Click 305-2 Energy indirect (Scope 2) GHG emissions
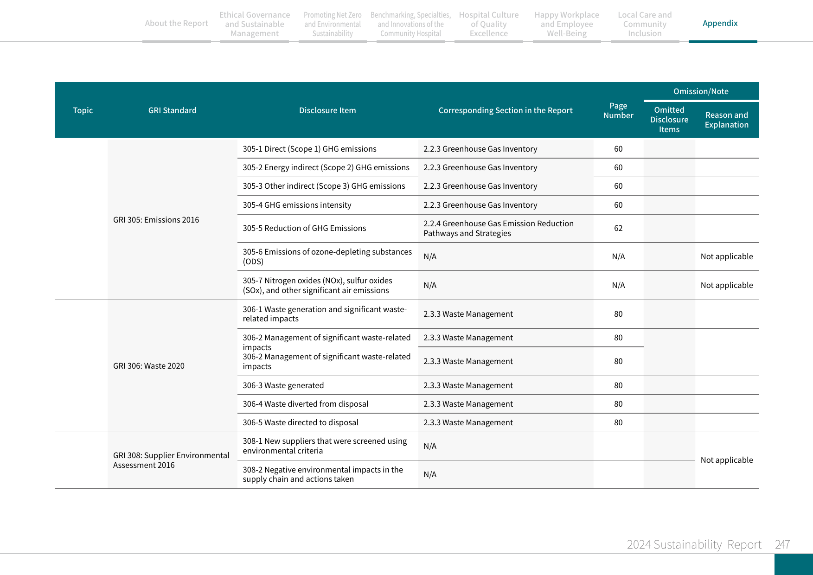Image resolution: width=813 pixels, height=575 pixels. [x=326, y=167]
